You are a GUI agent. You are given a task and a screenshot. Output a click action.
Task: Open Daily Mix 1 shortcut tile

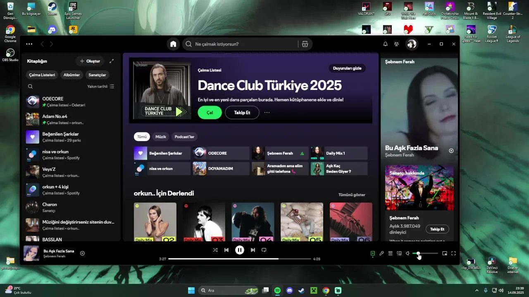339,153
